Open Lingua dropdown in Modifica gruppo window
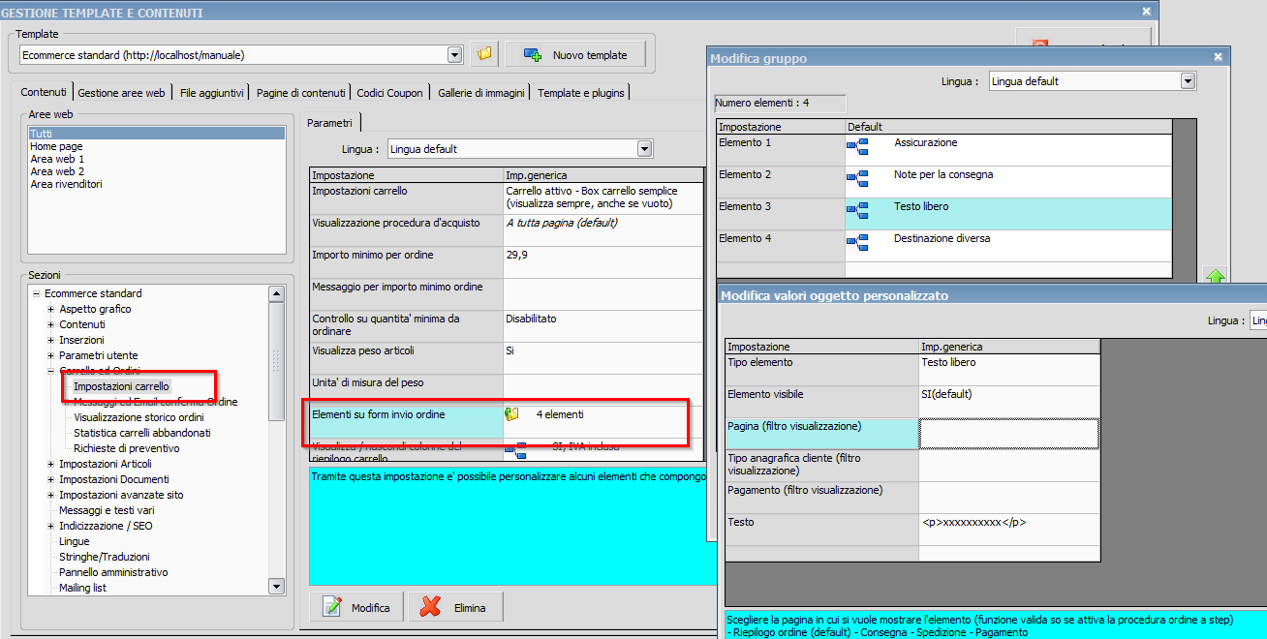 (1189, 81)
